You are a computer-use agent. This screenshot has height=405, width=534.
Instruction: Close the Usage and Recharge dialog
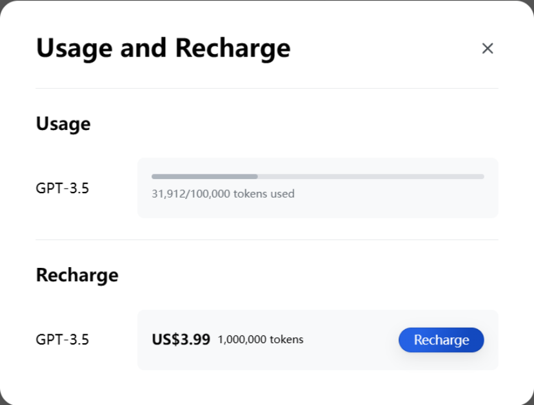tap(488, 48)
